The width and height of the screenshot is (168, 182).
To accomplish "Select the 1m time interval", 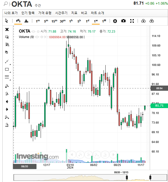I will click(x=38, y=21).
